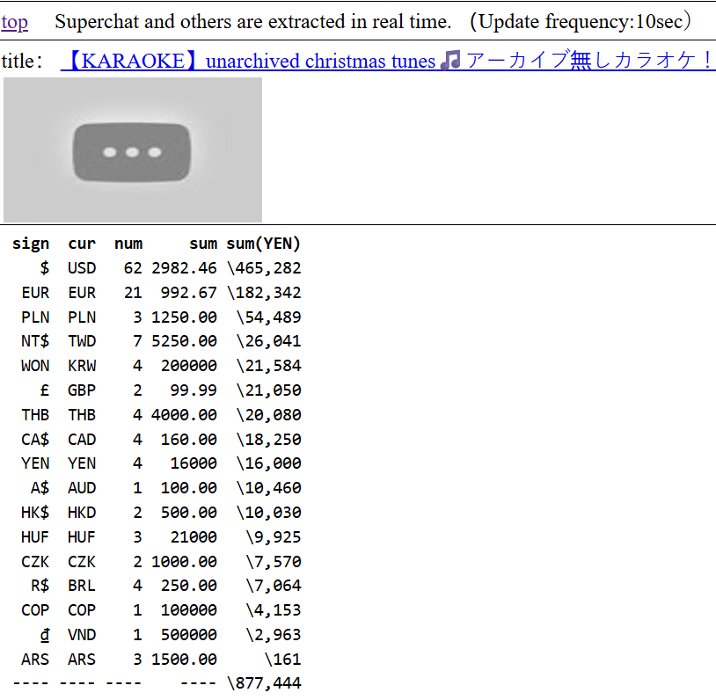Select the THB yen total \20,080
The height and width of the screenshot is (700, 716).
point(268,415)
